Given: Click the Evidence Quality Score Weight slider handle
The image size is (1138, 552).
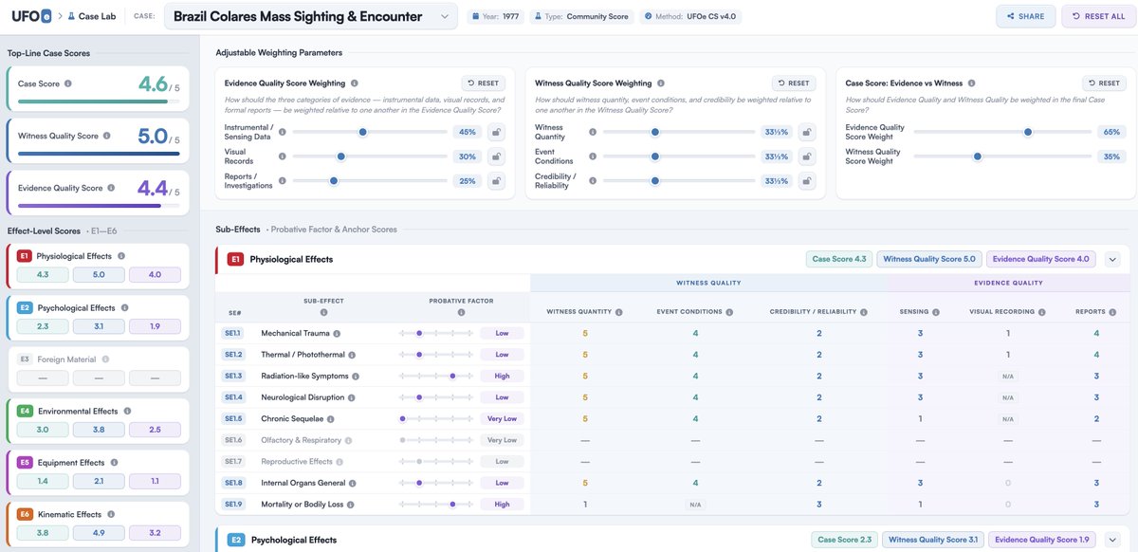Looking at the screenshot, I should (x=1028, y=133).
